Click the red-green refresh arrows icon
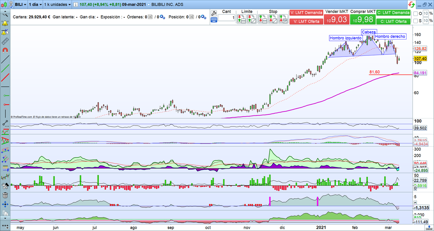 412,5
